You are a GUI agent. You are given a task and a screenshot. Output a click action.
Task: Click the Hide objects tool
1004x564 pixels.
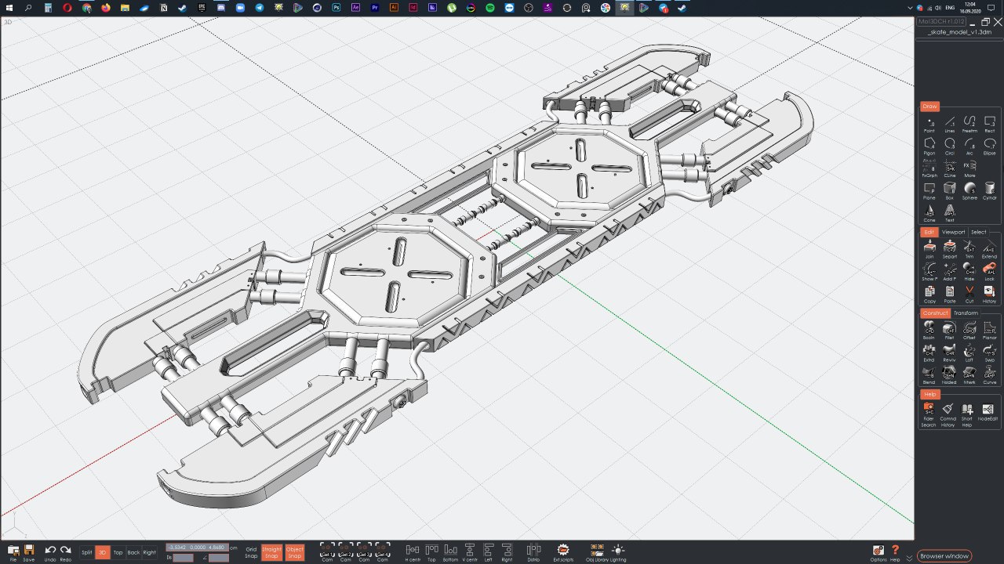(x=969, y=271)
